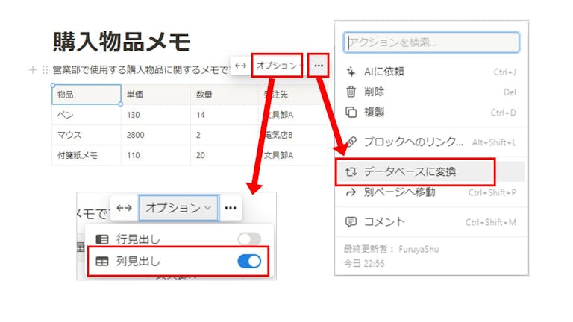
Task: Click the AI sparkle icon
Action: point(351,72)
